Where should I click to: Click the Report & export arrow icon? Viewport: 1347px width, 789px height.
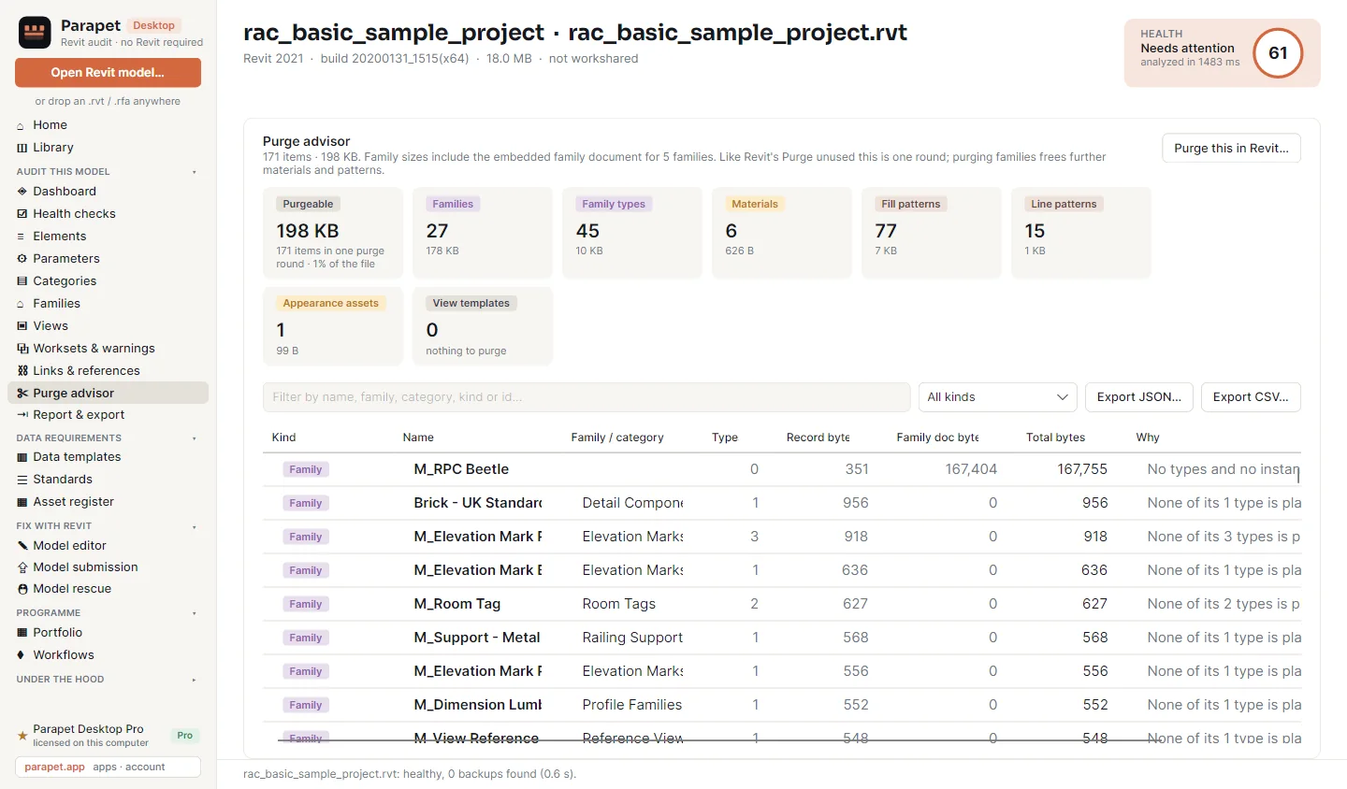click(x=22, y=415)
